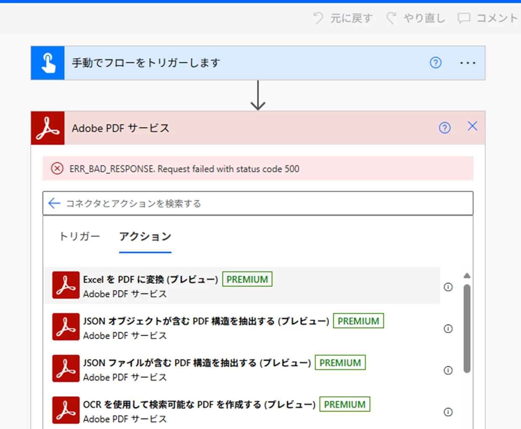Viewport: 521px width, 429px height.
Task: Click the Adobe icon beside Excel を PDF に変換
Action: point(66,285)
